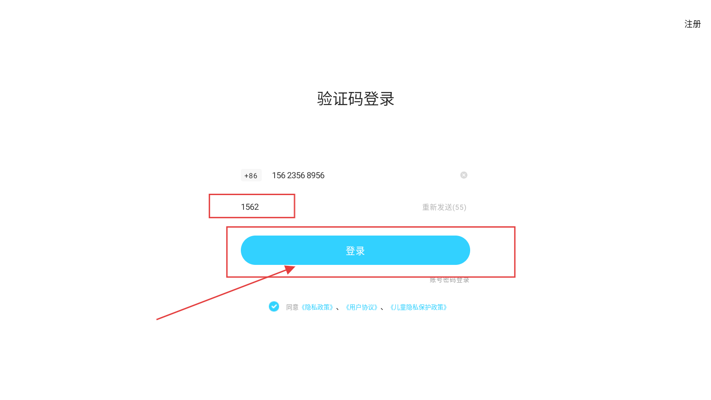The height and width of the screenshot is (400, 711).
Task: Click the 验证码登录 page heading
Action: click(x=355, y=99)
